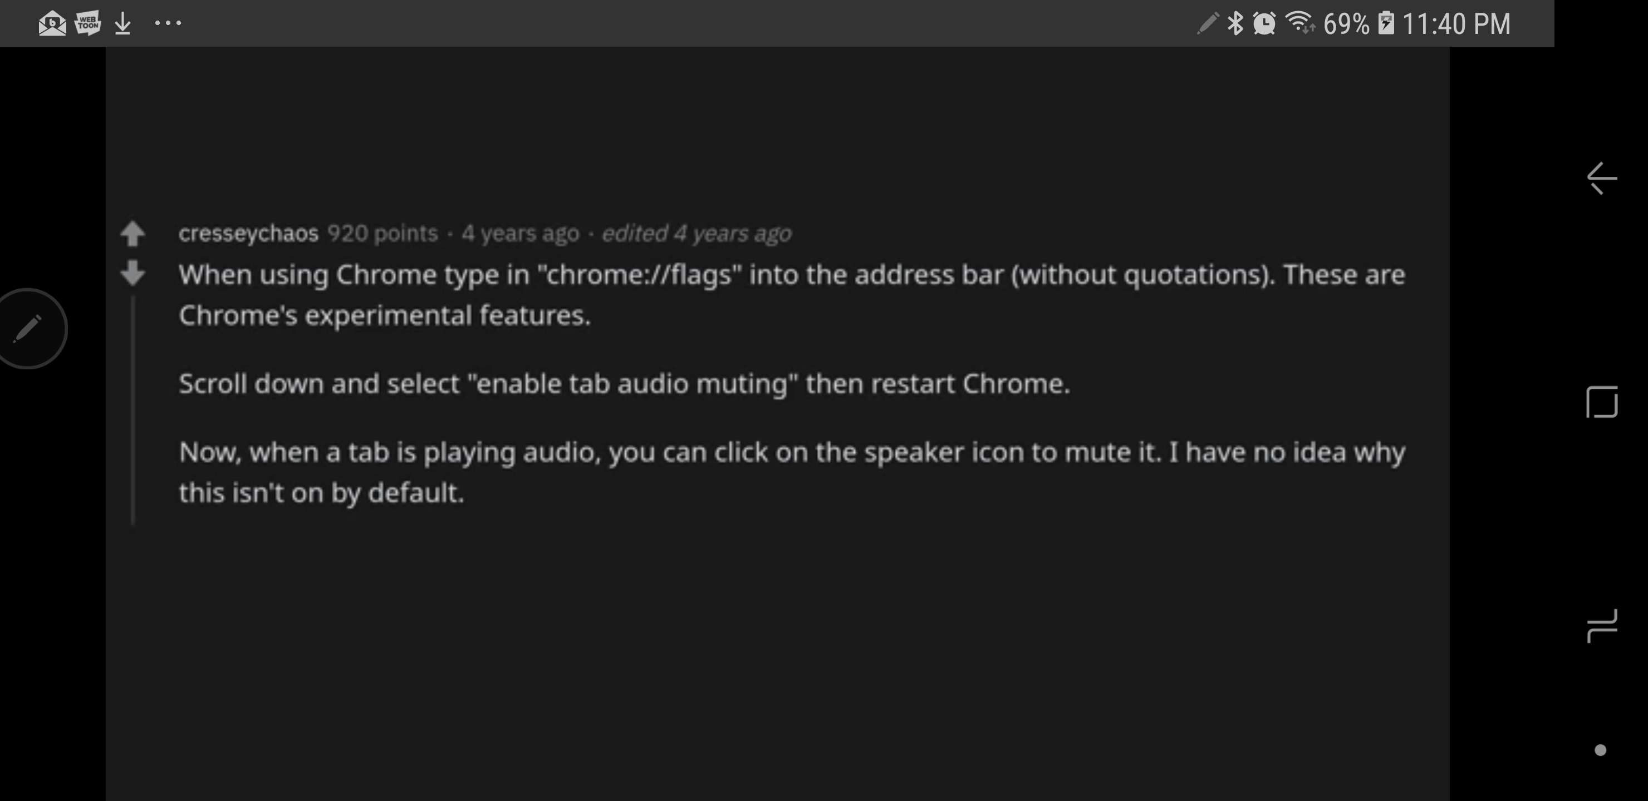Tap the 11:40 PM clock
Screen dimensions: 1648x801
[1455, 24]
